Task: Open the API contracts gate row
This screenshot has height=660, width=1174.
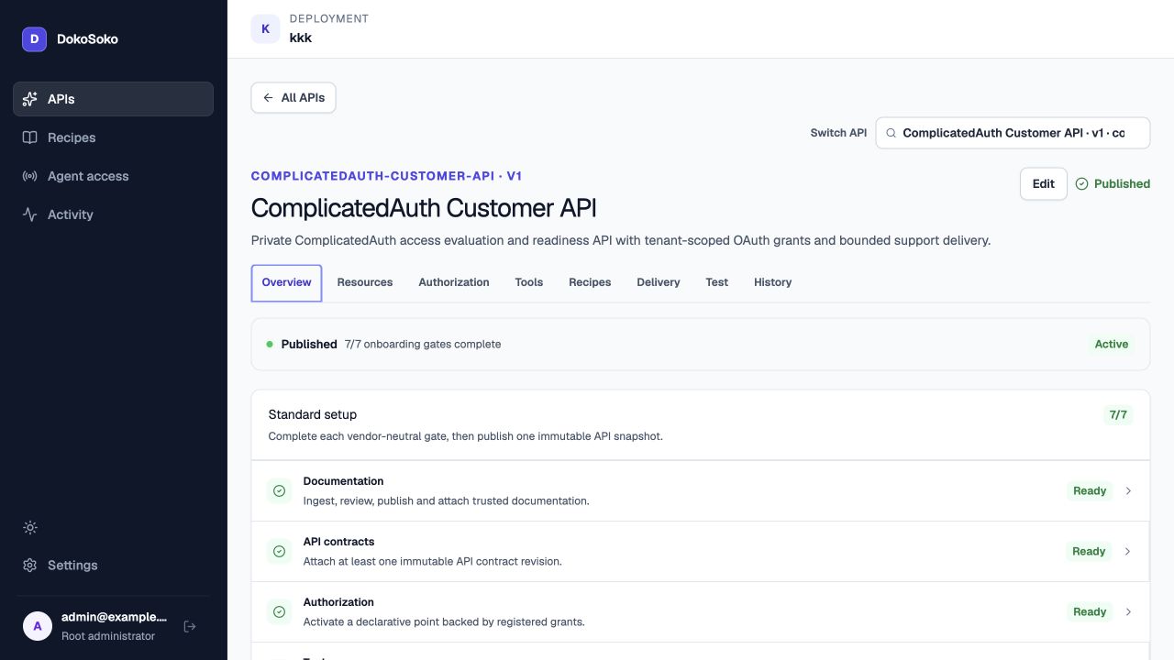Action: pos(701,552)
